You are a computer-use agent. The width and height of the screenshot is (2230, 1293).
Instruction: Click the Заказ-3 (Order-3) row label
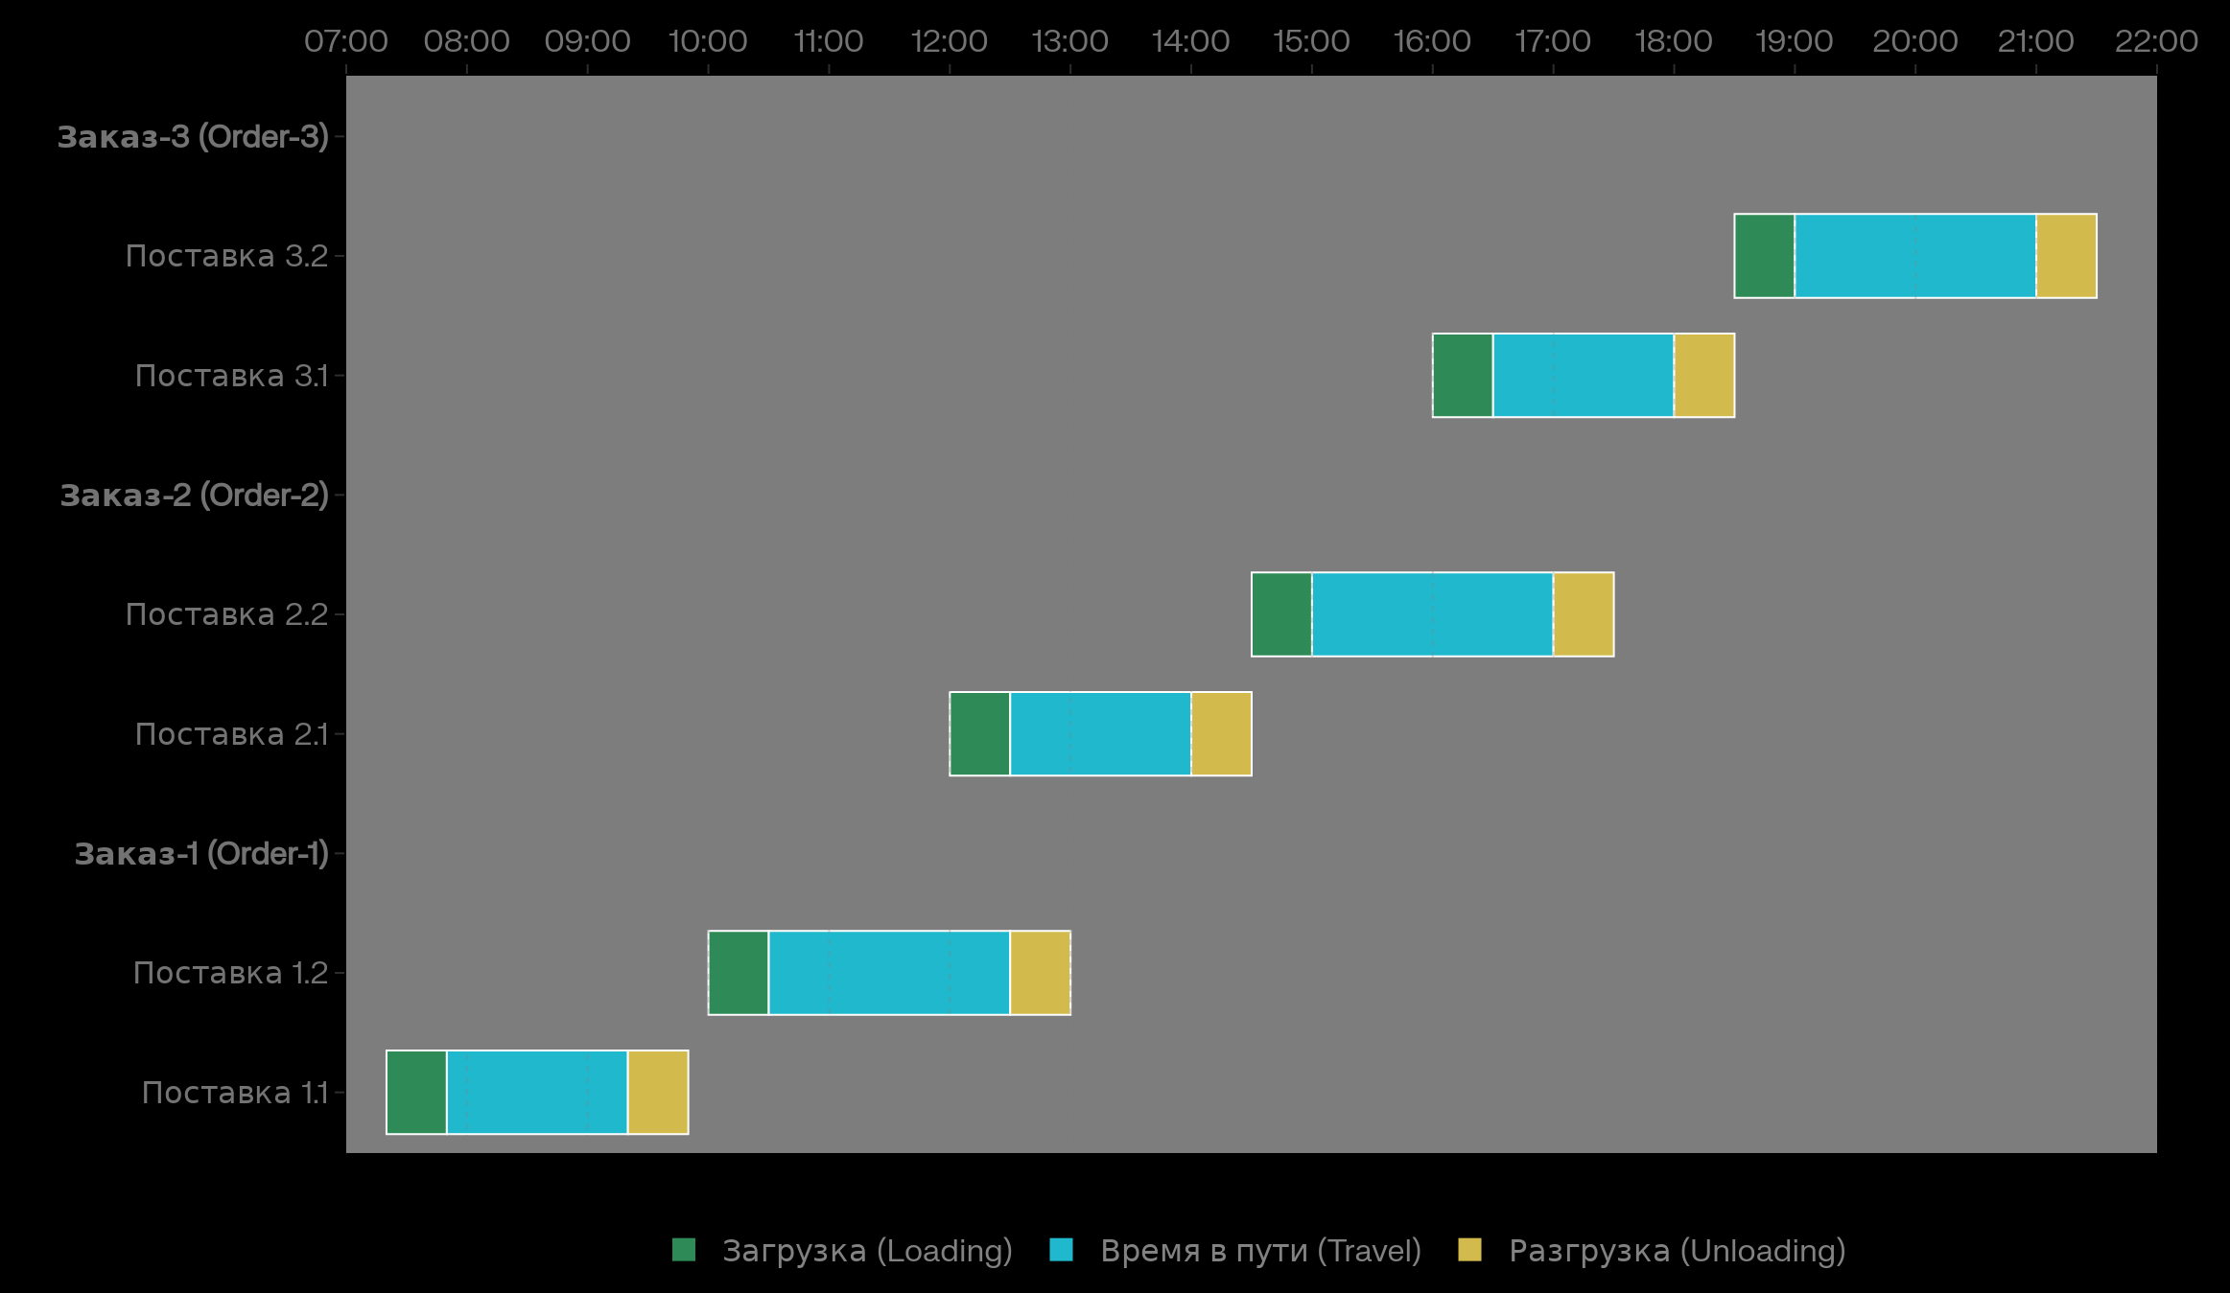pyautogui.click(x=193, y=137)
